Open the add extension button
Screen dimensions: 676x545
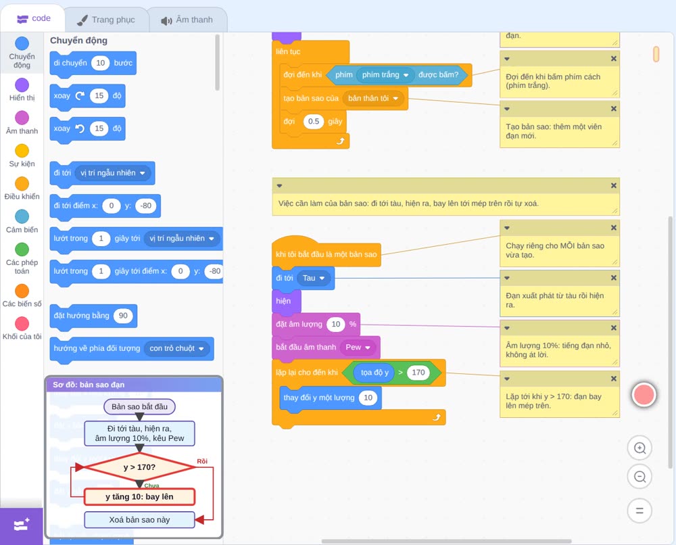point(22,525)
